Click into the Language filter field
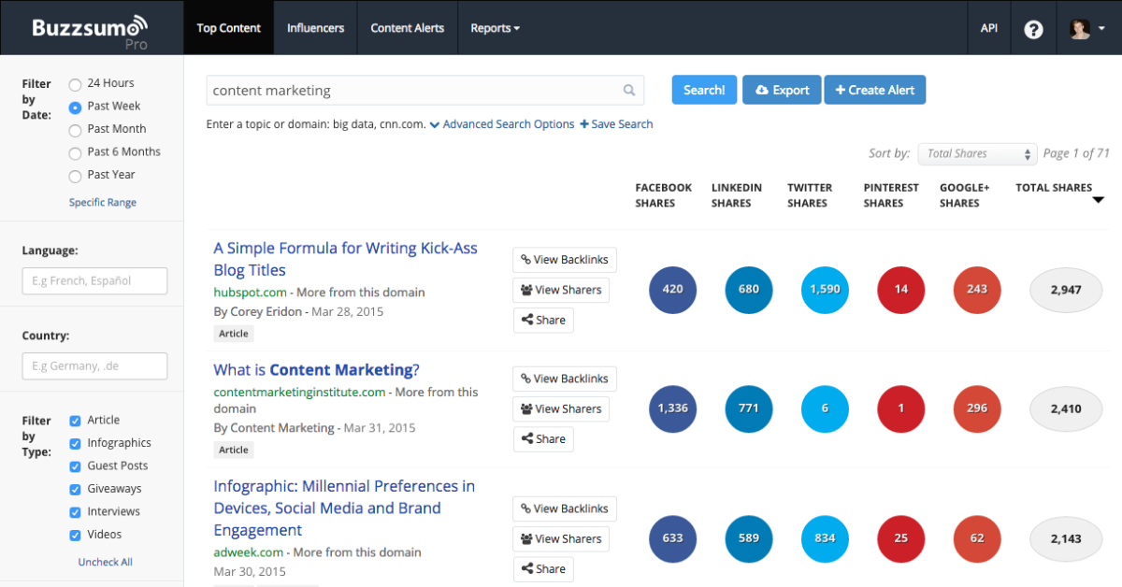This screenshot has height=587, width=1122. click(x=94, y=281)
